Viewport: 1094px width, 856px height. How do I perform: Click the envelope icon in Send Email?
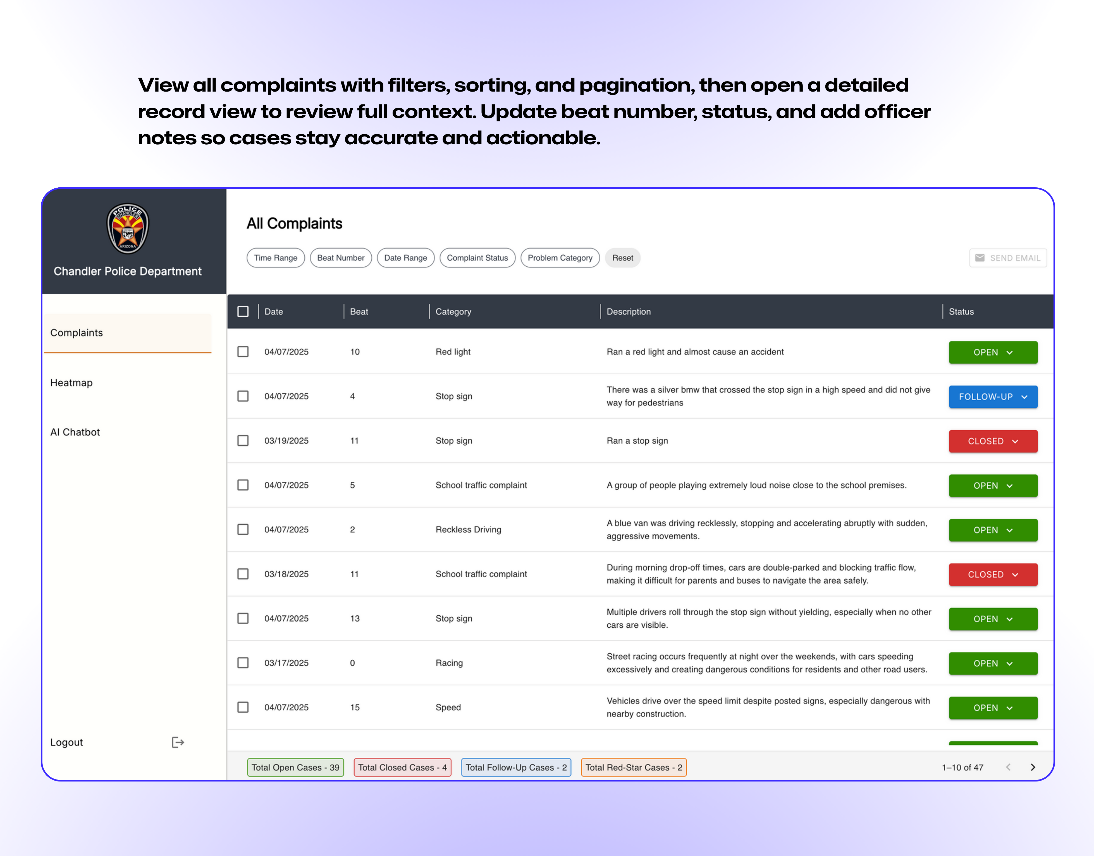point(980,258)
